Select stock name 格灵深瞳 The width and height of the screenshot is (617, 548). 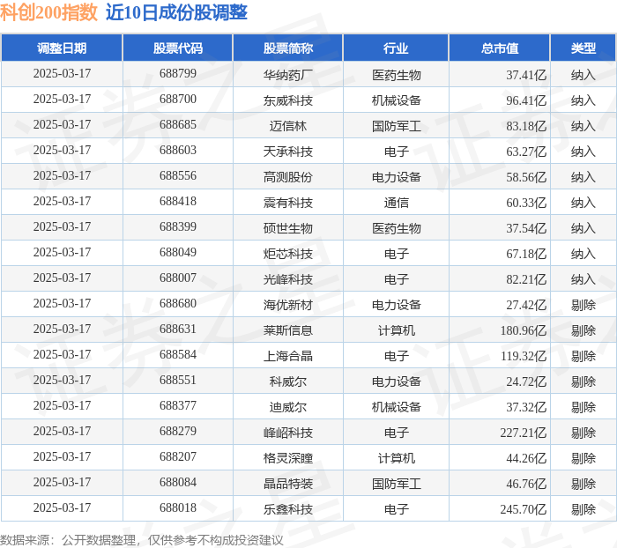point(288,458)
